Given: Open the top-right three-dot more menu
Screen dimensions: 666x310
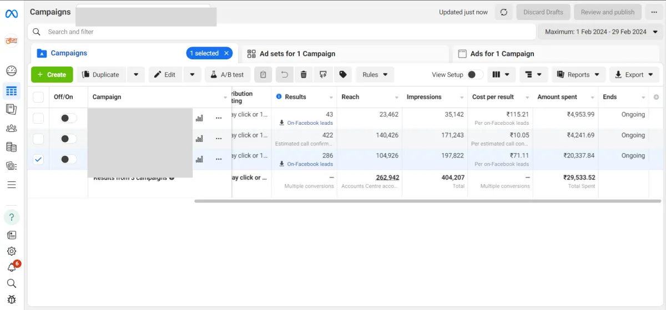Looking at the screenshot, I should tap(654, 12).
